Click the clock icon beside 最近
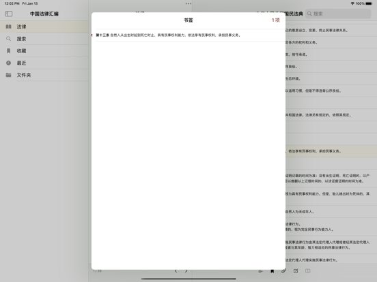This screenshot has height=282, width=377. click(x=8, y=63)
